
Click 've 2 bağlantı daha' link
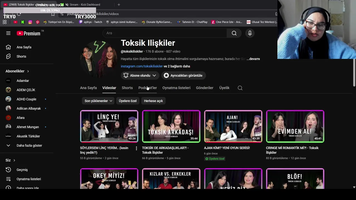point(177,66)
